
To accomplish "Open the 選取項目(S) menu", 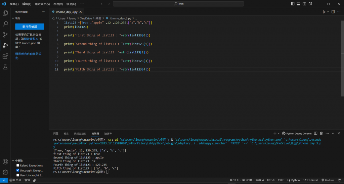I will 42,4.
